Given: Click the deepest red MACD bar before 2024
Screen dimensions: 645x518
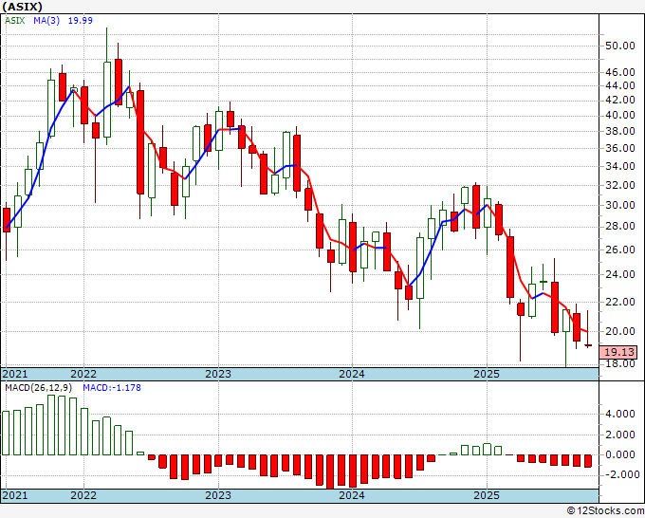Looking at the screenshot, I should tap(330, 472).
